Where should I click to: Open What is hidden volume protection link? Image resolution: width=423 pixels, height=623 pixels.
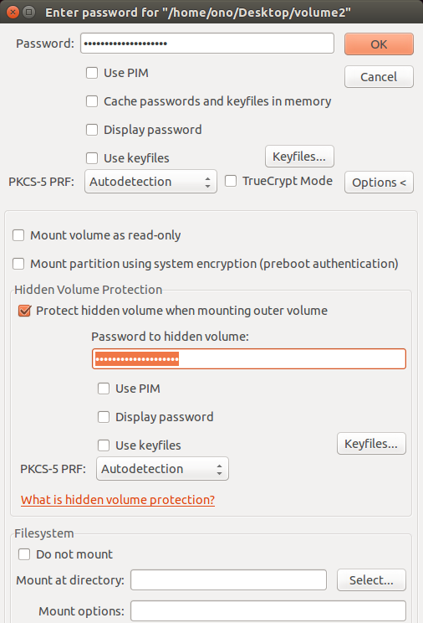click(118, 499)
